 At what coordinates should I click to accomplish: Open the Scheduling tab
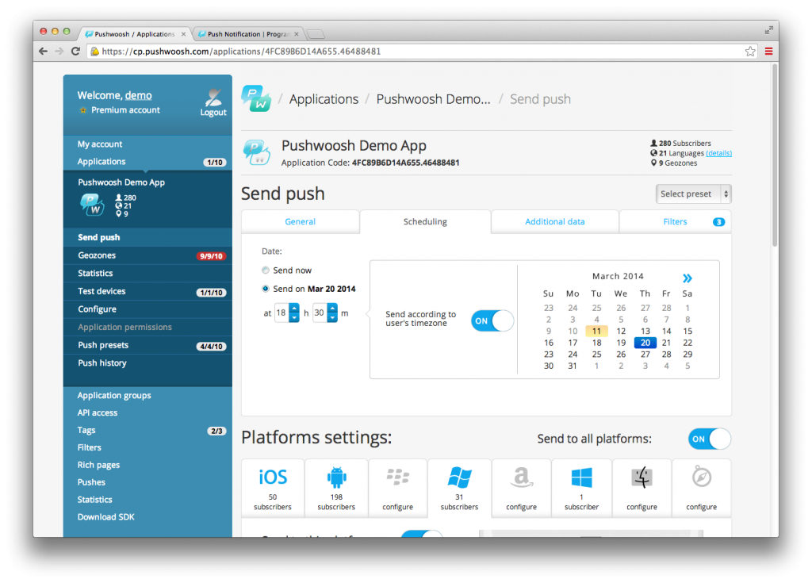pos(425,222)
